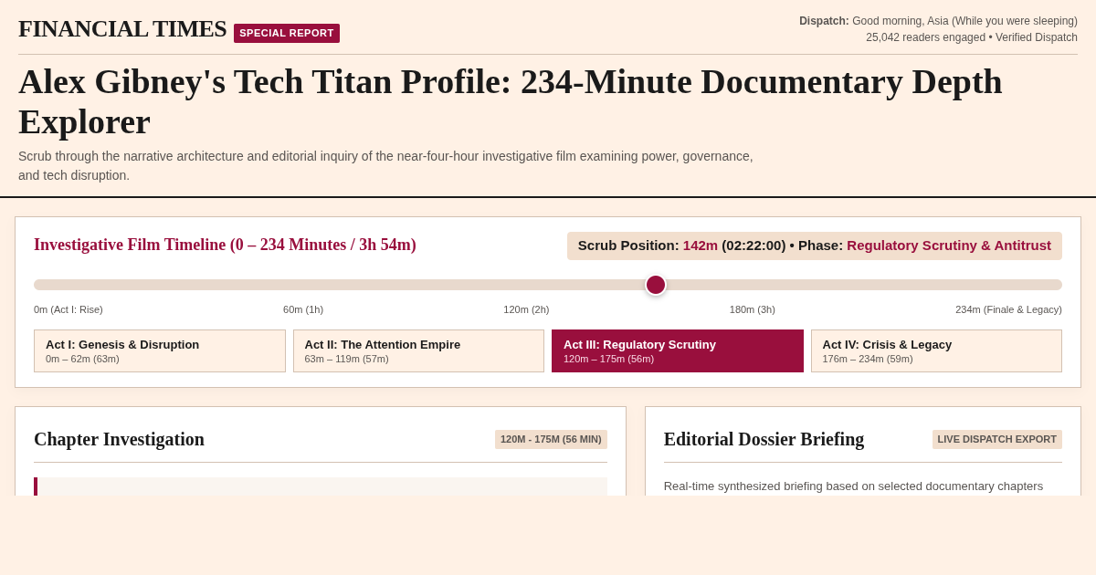The image size is (1096, 575).
Task: Select Act II: The Attention Empire chapter
Action: [x=418, y=350]
